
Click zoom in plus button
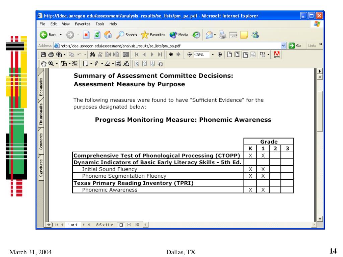(220, 55)
